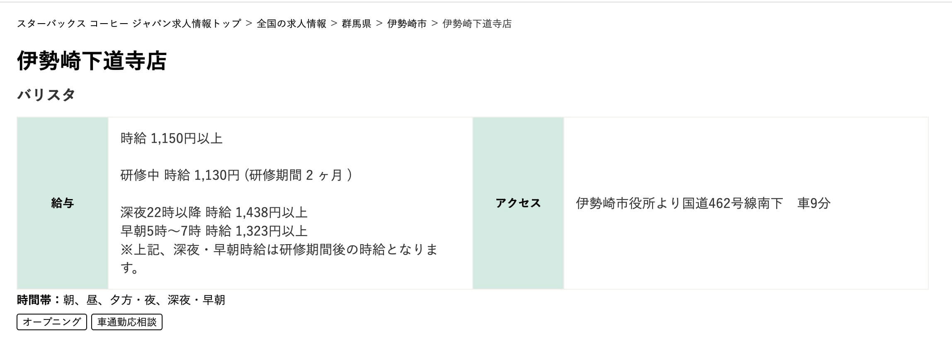Select the アクセス table header cell
Screen dimensions: 952x341
518,203
